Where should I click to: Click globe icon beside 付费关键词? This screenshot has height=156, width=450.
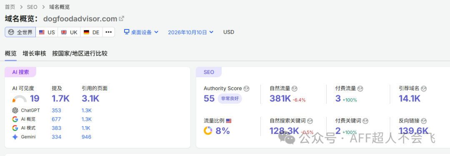[366, 121]
